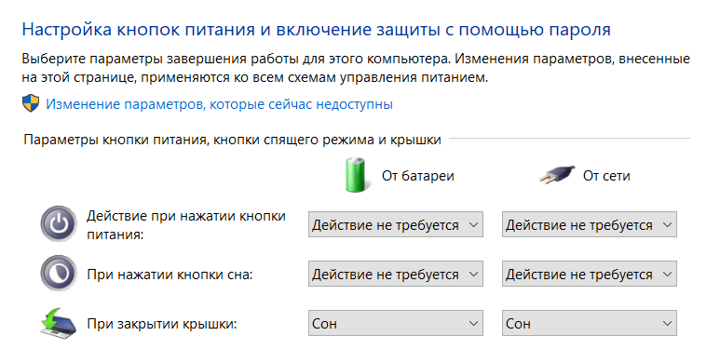
Task: Open lid close 'Сон' dropdown on mains power
Action: (x=590, y=323)
